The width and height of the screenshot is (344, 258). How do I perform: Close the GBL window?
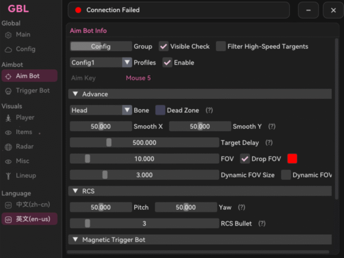click(333, 10)
